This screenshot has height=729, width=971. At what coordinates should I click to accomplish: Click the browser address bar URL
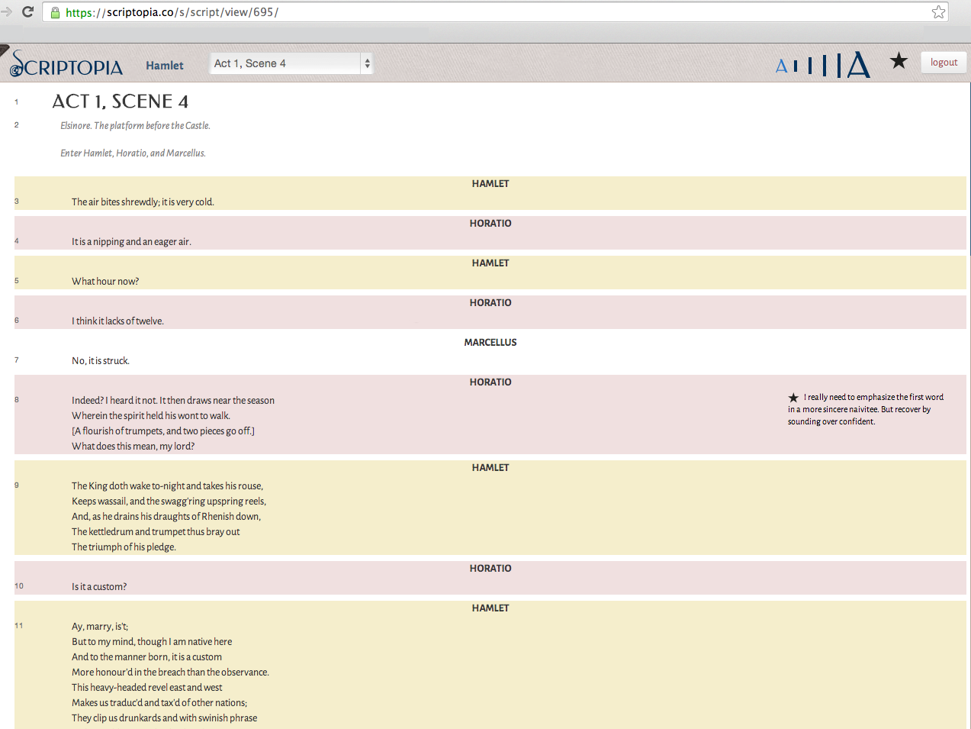pos(172,12)
